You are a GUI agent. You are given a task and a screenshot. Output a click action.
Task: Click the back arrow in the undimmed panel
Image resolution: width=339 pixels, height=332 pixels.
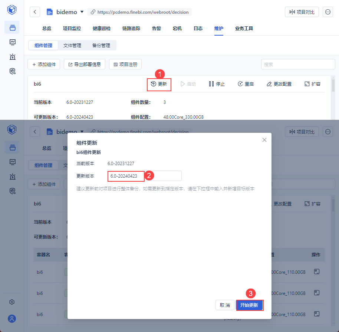[35, 12]
